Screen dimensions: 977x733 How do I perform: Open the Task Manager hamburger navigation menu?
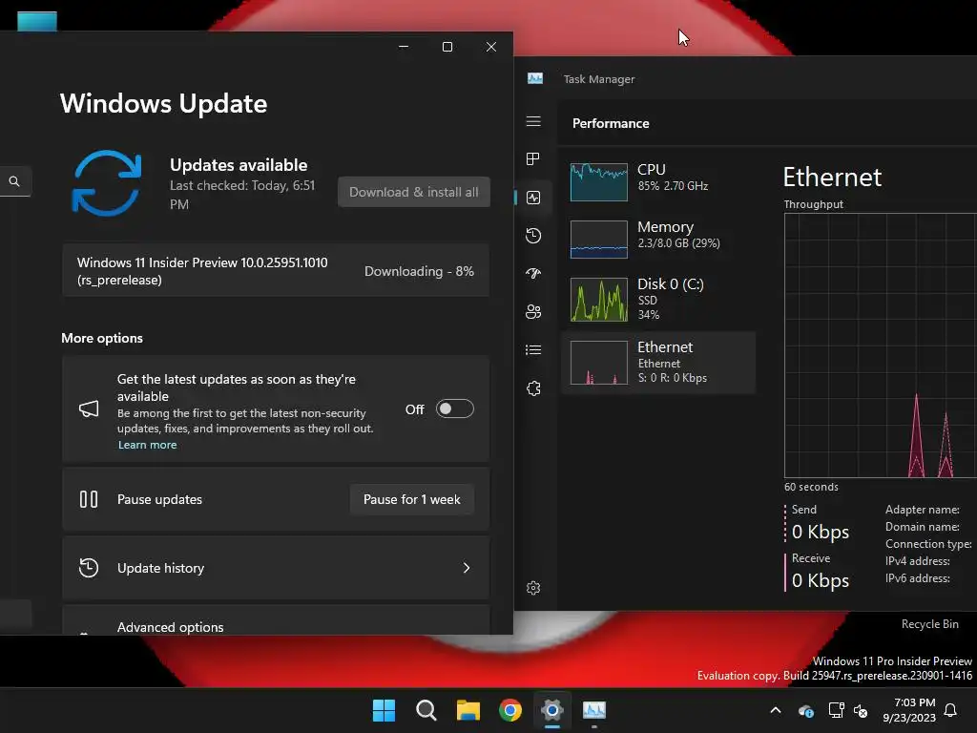point(533,121)
